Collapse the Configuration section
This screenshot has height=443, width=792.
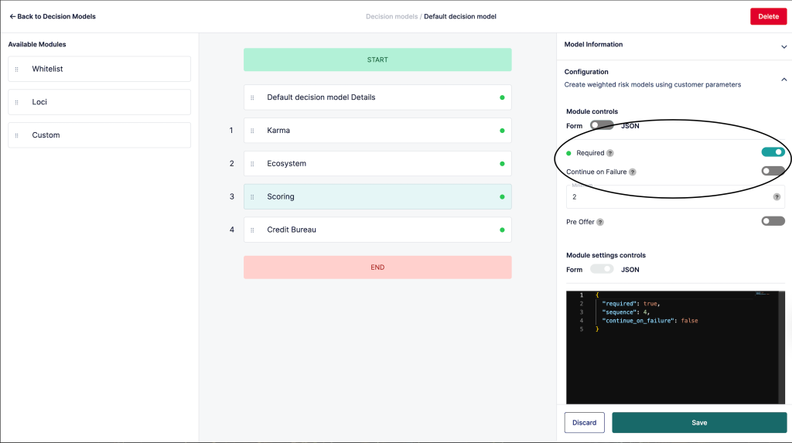[783, 79]
